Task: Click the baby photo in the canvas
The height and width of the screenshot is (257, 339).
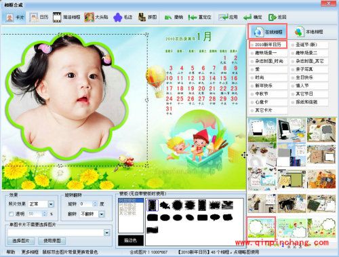Action: (x=68, y=97)
